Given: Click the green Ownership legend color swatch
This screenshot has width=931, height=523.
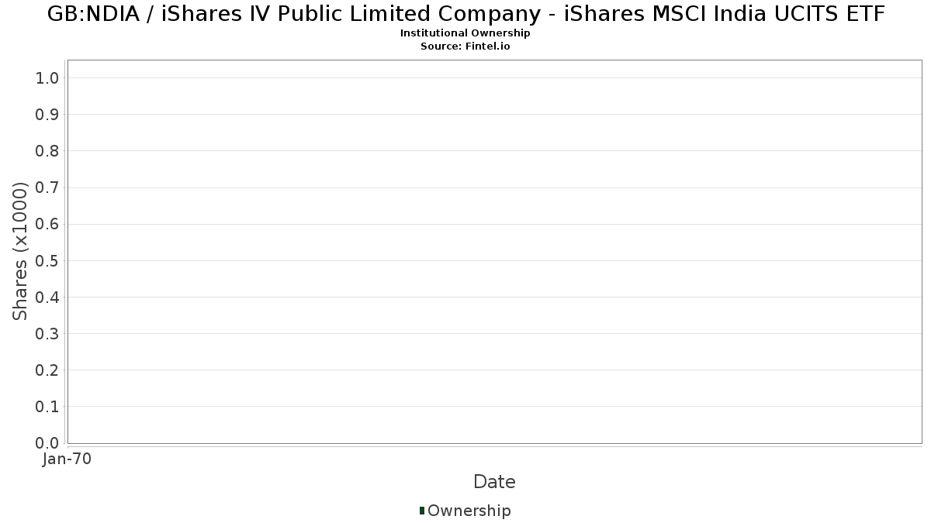Looking at the screenshot, I should [422, 511].
